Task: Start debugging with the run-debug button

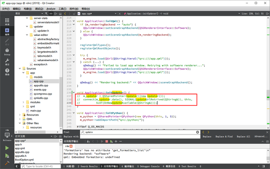Action: pos(7,156)
